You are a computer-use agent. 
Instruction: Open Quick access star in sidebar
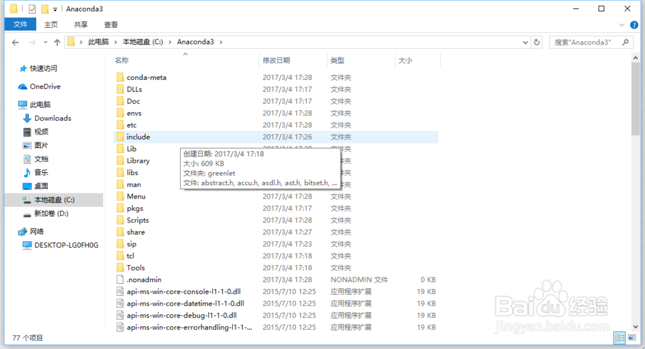[x=23, y=68]
